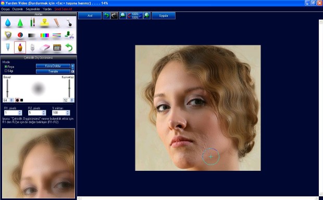
Task: Select the blue water drop blur tool
Action: coord(8,23)
